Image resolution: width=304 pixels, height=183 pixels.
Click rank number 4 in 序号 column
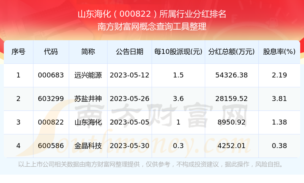point(18,146)
